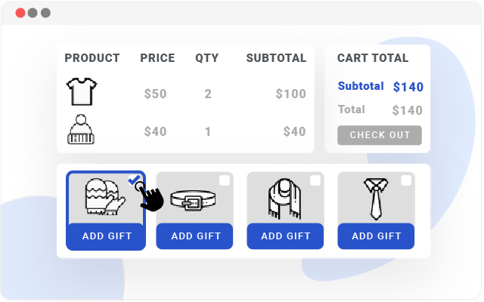Click ADD GIFT under the belt
The width and height of the screenshot is (484, 302).
(196, 236)
